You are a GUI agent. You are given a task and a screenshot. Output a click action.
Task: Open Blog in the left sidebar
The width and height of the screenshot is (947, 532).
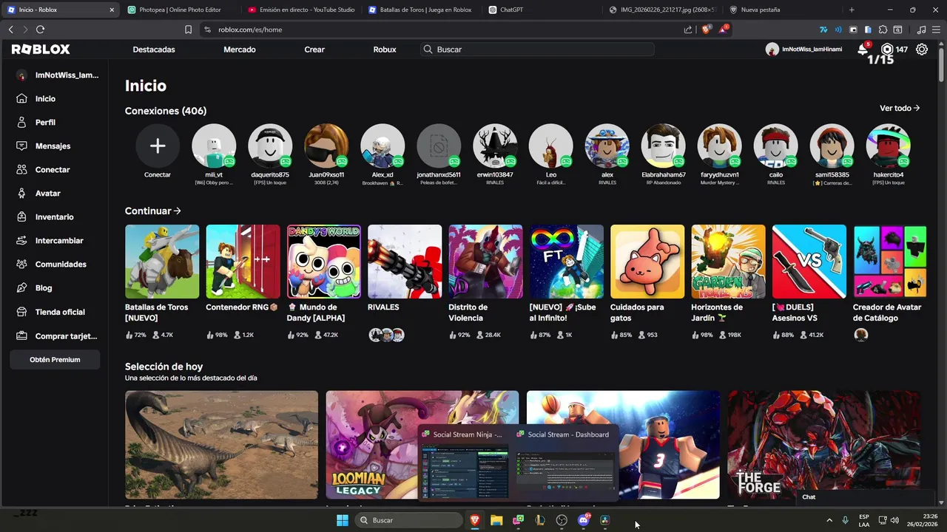click(44, 287)
